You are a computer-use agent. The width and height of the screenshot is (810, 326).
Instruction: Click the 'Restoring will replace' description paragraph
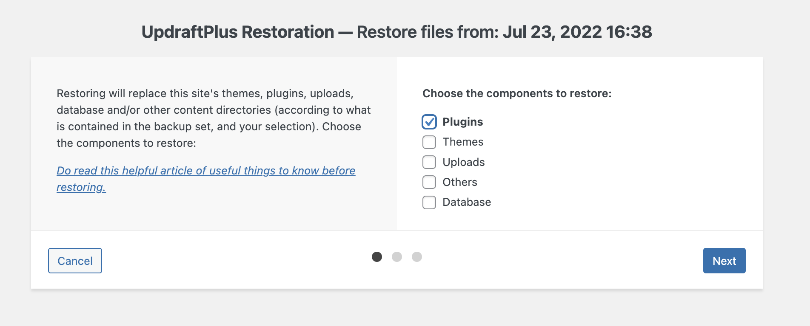pos(214,118)
